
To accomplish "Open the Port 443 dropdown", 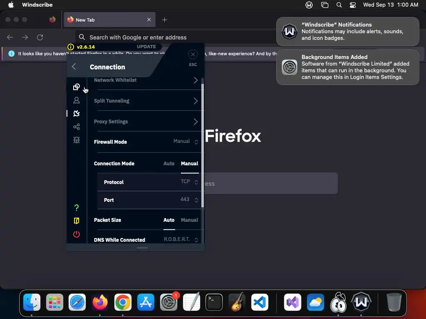I will click(189, 200).
